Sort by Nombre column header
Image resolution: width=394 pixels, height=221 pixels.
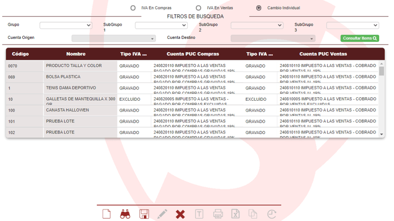click(76, 54)
